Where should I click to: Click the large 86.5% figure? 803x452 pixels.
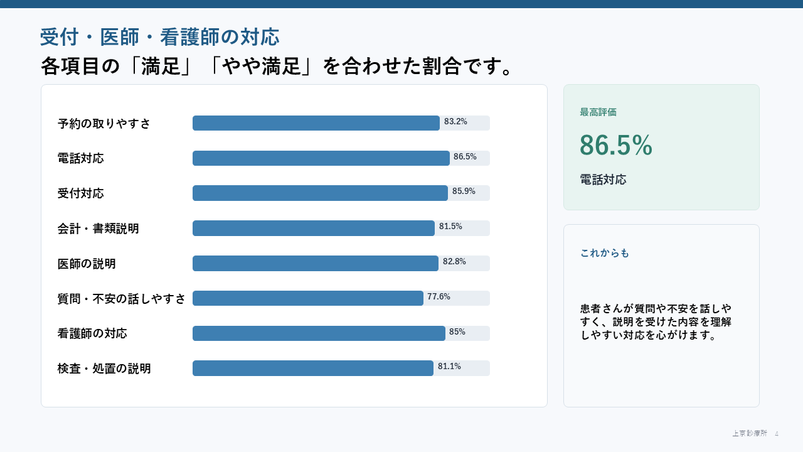click(616, 145)
